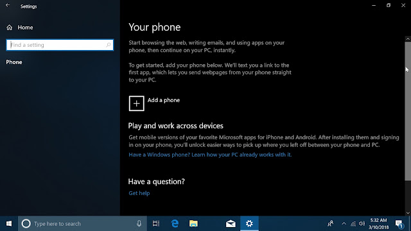Click the scrollbar down arrow
The height and width of the screenshot is (231, 411).
408,212
